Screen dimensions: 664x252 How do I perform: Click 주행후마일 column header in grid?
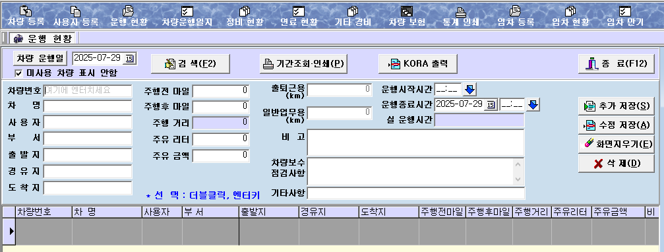(x=489, y=212)
